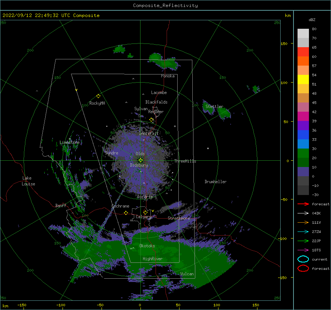Click the Innisfail label
This screenshot has width=331, height=310.
[149, 133]
